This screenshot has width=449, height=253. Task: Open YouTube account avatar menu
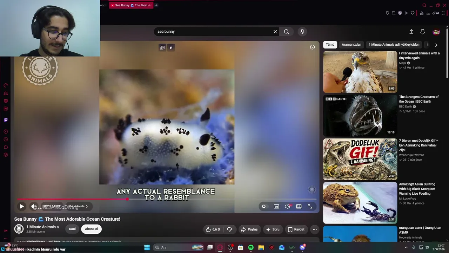coord(436,32)
